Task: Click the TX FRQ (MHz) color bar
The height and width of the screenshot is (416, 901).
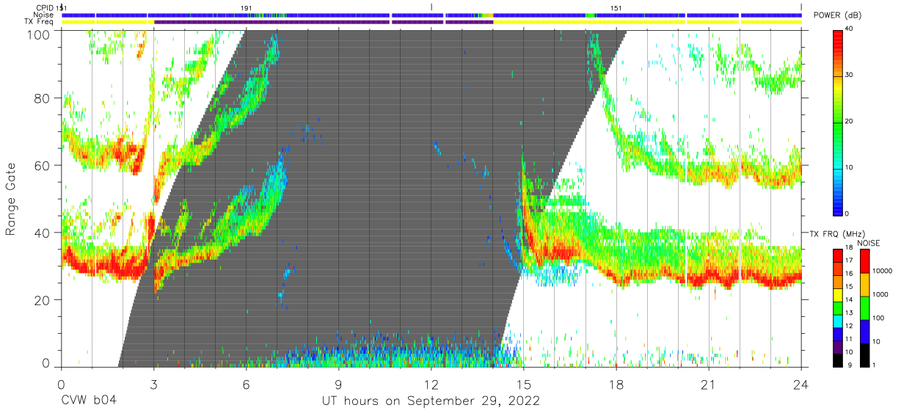Action: click(x=837, y=307)
